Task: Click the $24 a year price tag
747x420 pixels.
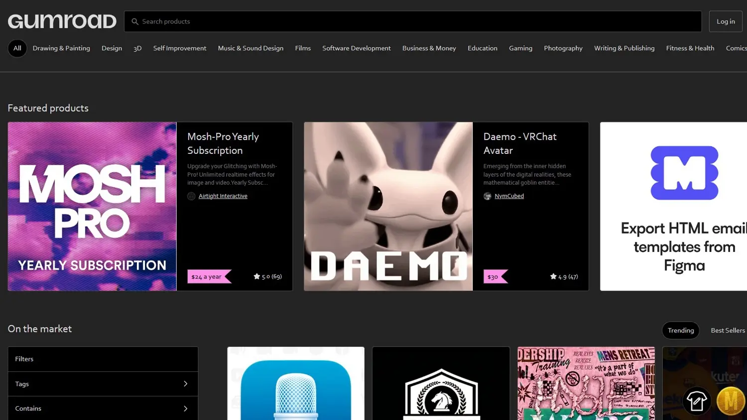Action: pos(209,277)
